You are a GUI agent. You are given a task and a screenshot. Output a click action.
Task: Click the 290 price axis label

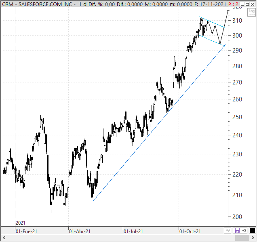(237, 51)
